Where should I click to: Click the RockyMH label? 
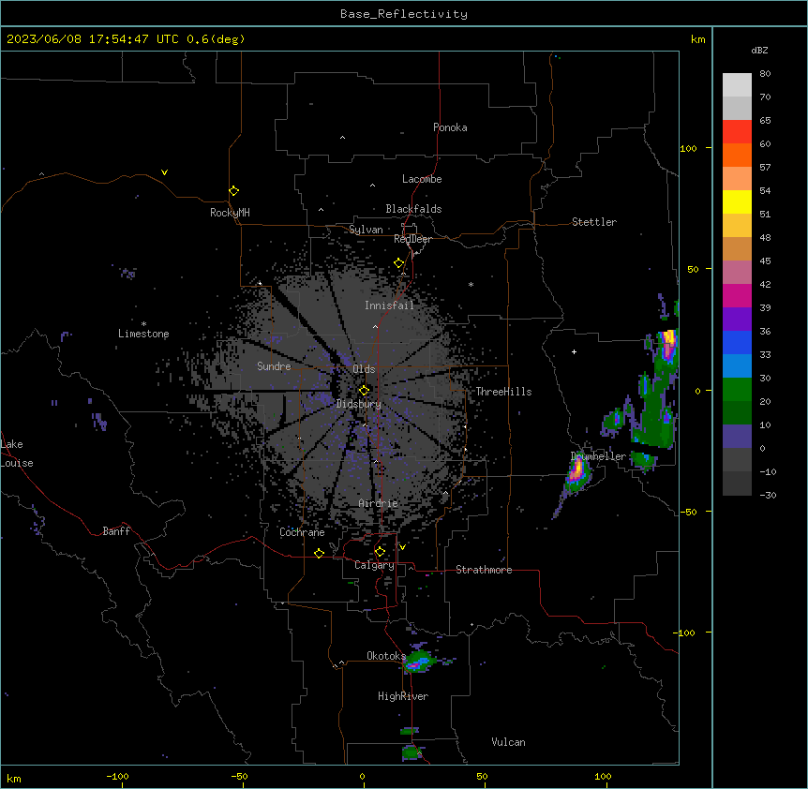click(x=230, y=213)
